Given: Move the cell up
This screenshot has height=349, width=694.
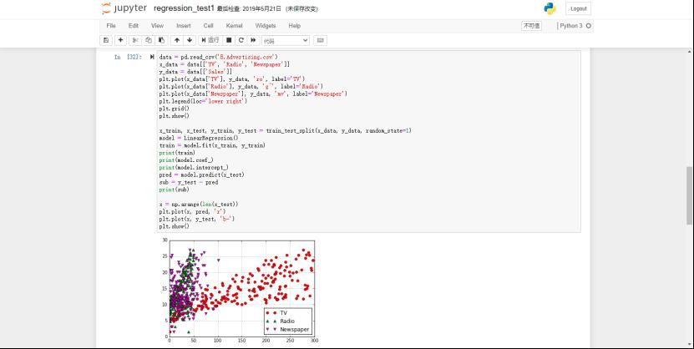Looking at the screenshot, I should [x=176, y=40].
